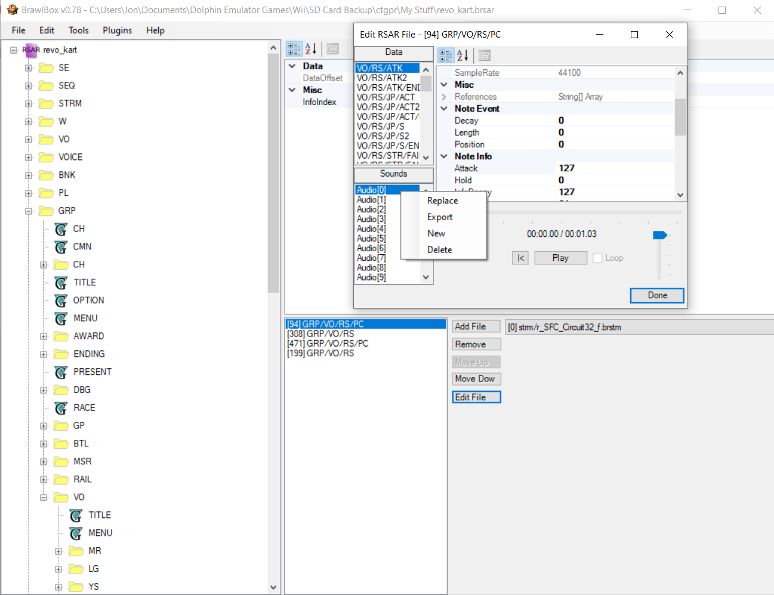Click the Categorized view icon in dialog toolbar
This screenshot has height=595, width=774.
(x=446, y=56)
